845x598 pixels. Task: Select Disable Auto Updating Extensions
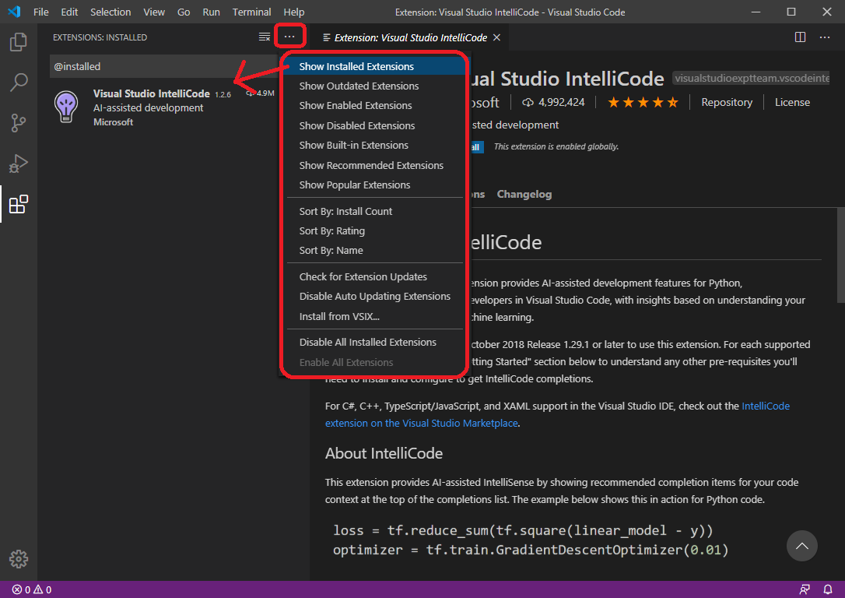pos(374,296)
